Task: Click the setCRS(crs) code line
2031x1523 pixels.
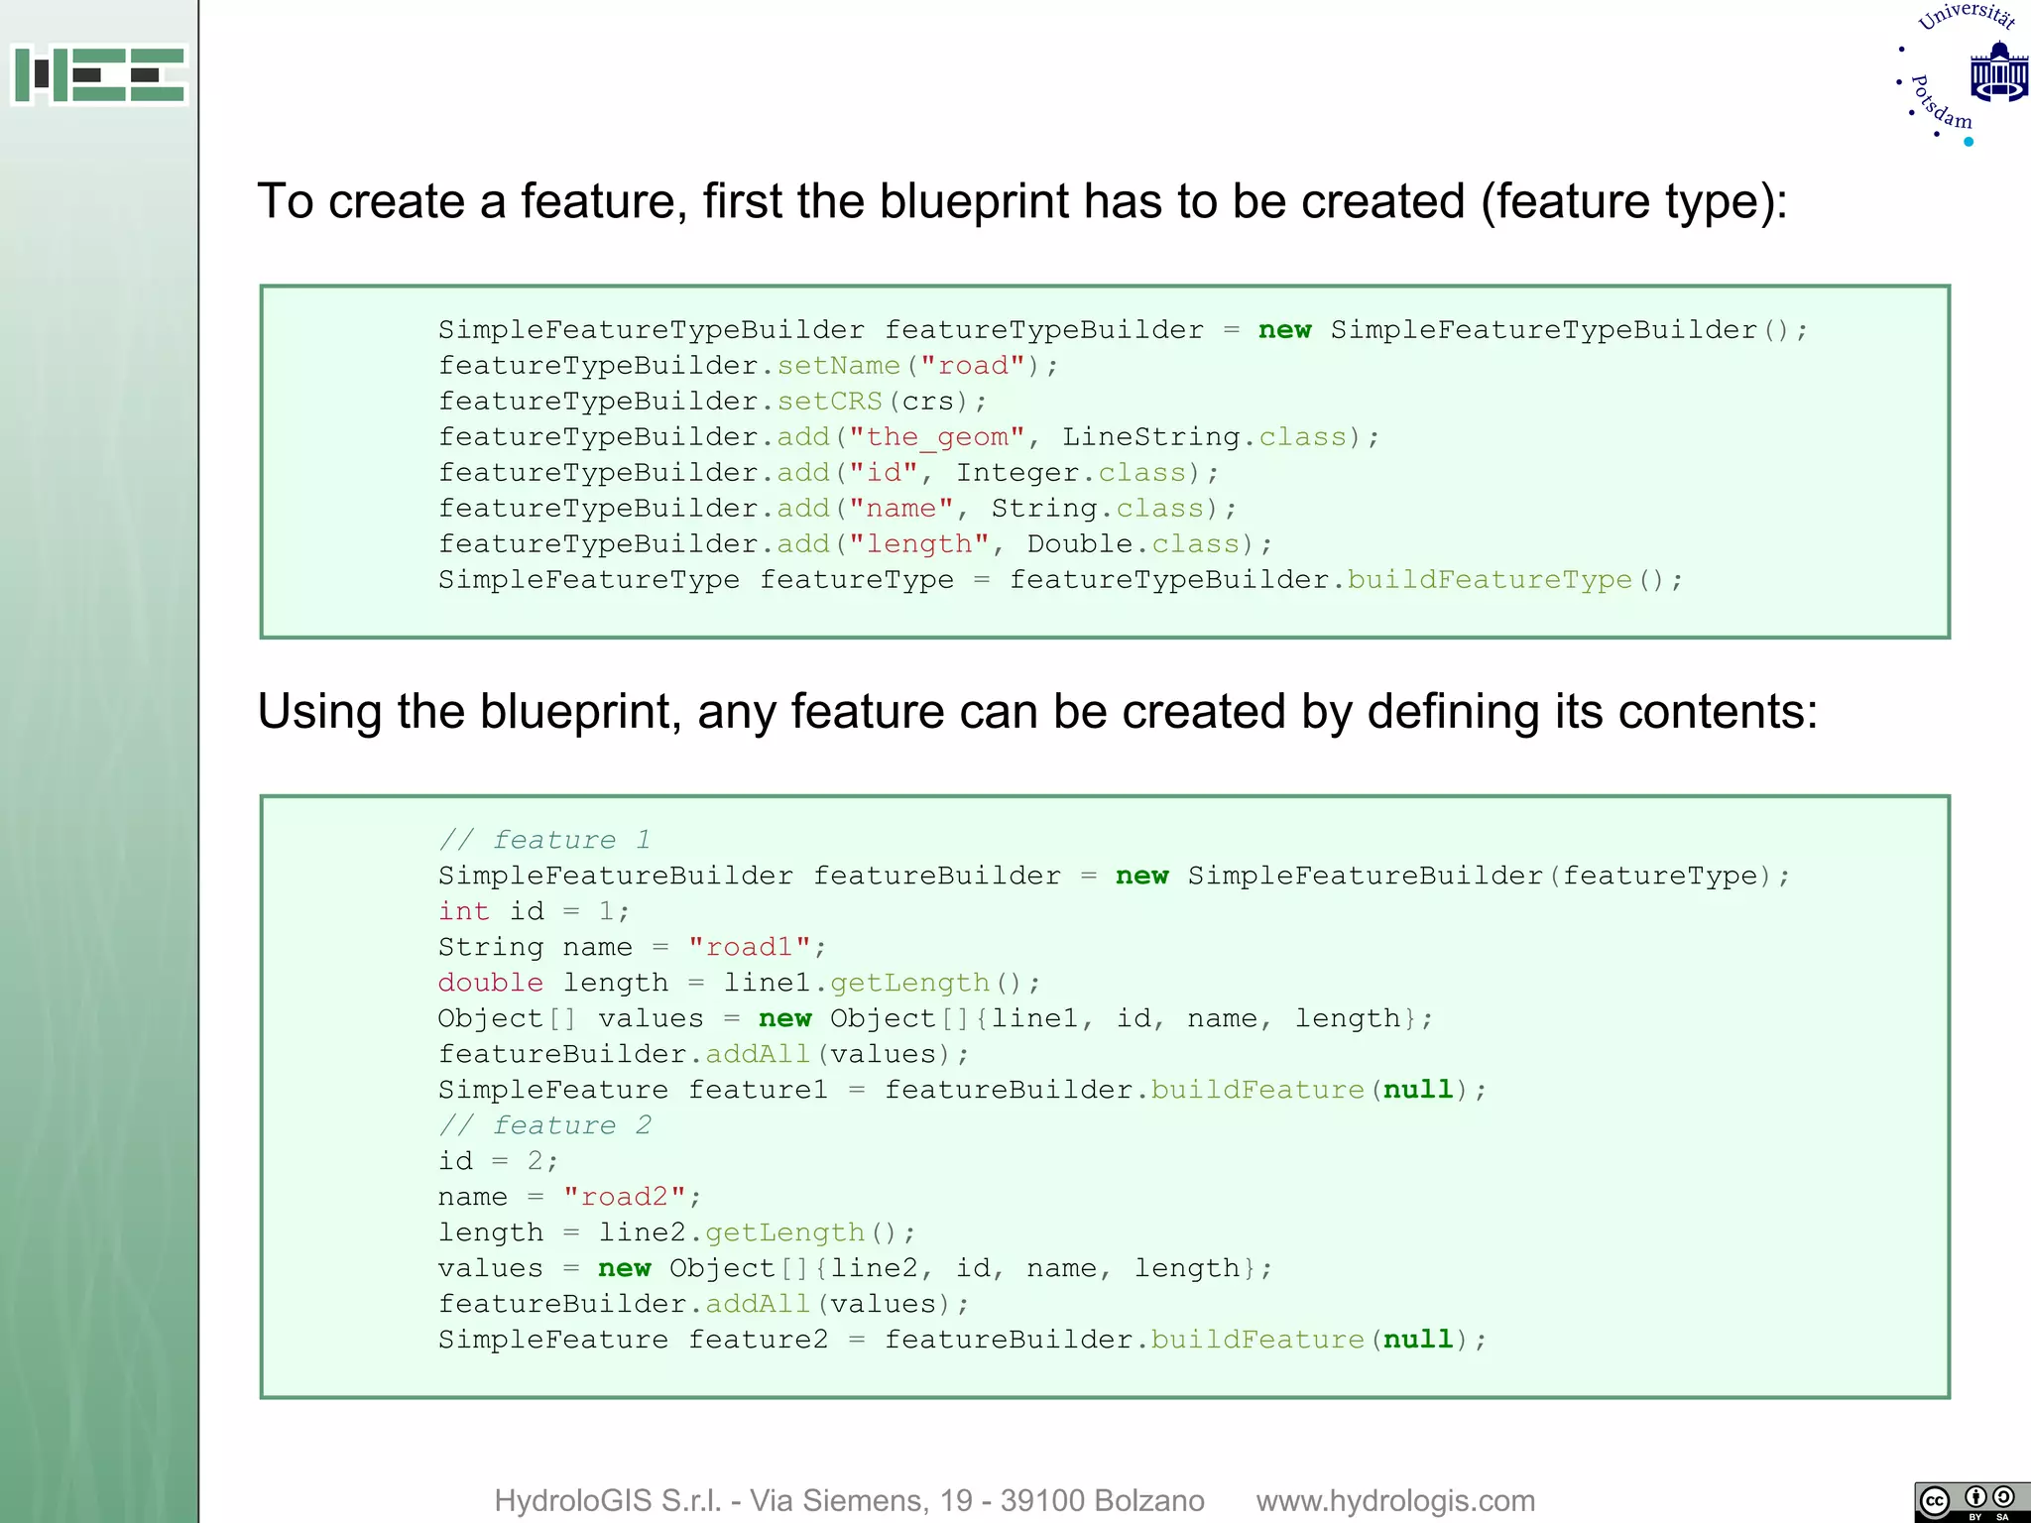Action: pyautogui.click(x=713, y=402)
